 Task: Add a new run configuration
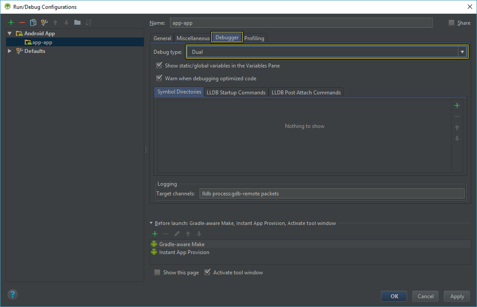pyautogui.click(x=11, y=22)
